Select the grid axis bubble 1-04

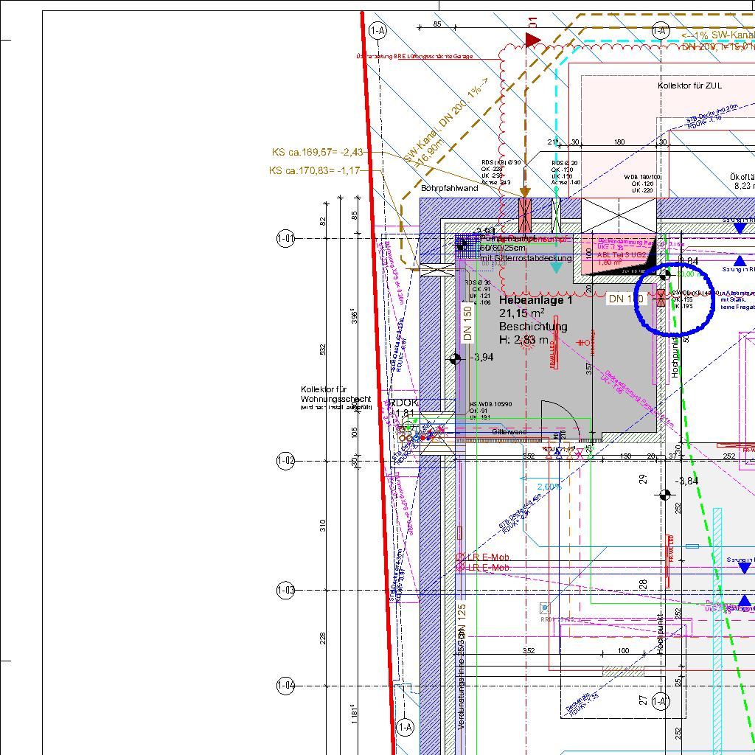[285, 686]
